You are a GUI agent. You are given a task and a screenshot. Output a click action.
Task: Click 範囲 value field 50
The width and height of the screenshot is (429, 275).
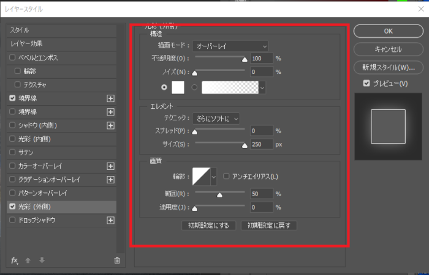tap(262, 194)
